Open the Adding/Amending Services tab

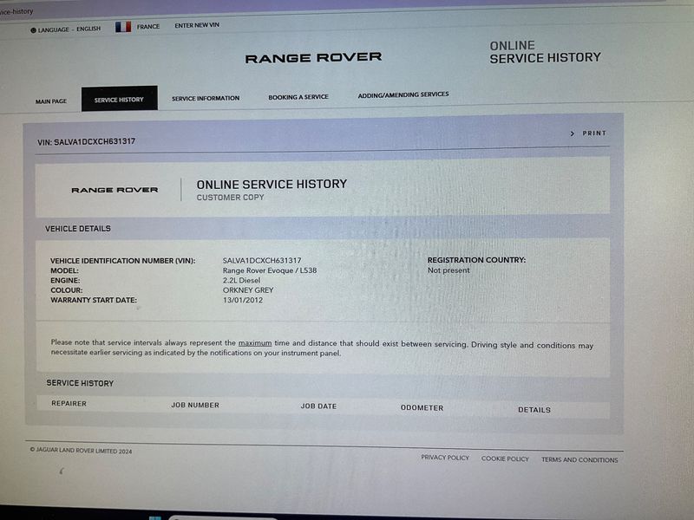403,94
